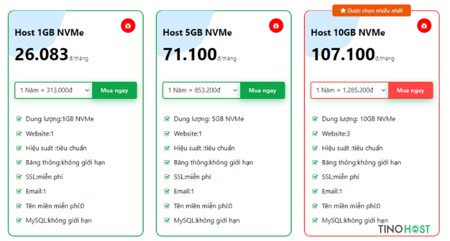
Task: Click the check icon beside 'Dung lượng:1GB NVMe'
Action: pyautogui.click(x=19, y=119)
